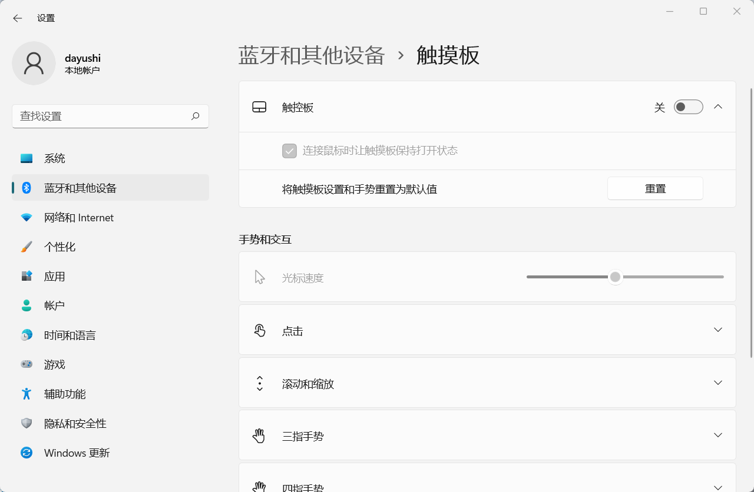Viewport: 754px width, 492px height.
Task: Expand the 点击 section
Action: coord(717,330)
